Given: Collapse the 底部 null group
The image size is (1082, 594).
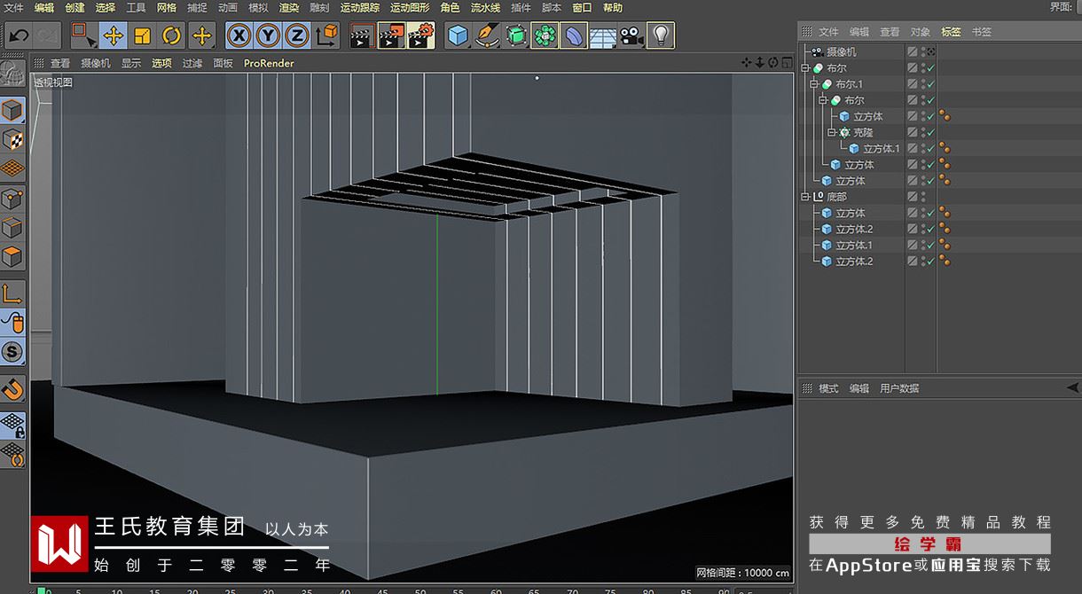Looking at the screenshot, I should point(805,197).
